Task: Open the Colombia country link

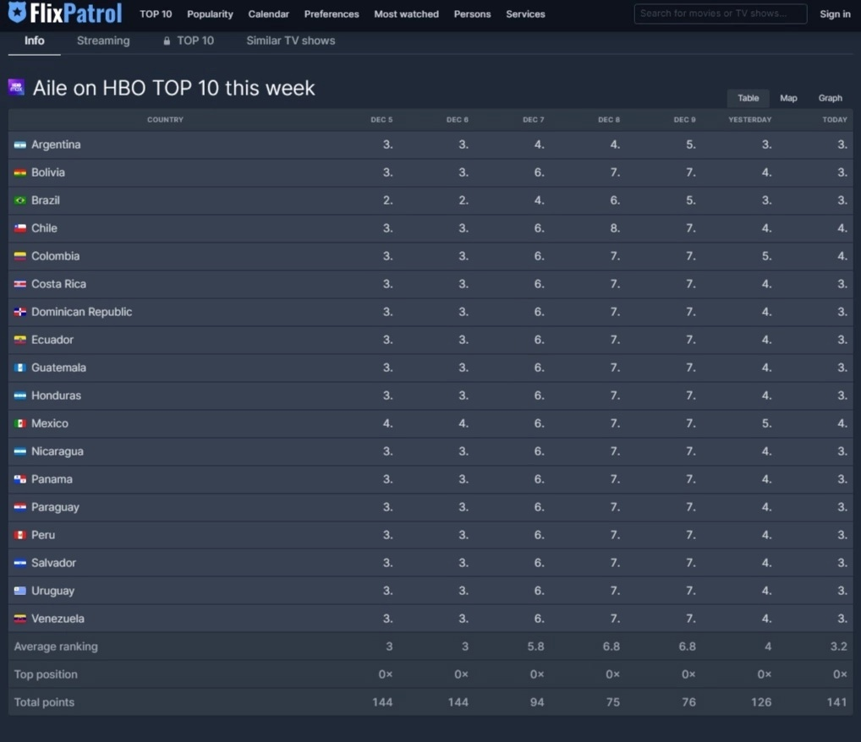Action: [55, 256]
